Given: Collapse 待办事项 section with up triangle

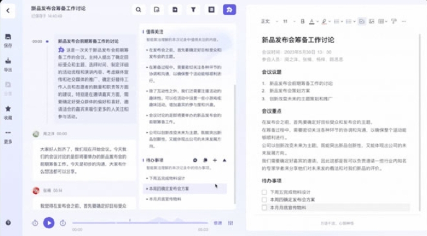Looking at the screenshot, I should 225,160.
